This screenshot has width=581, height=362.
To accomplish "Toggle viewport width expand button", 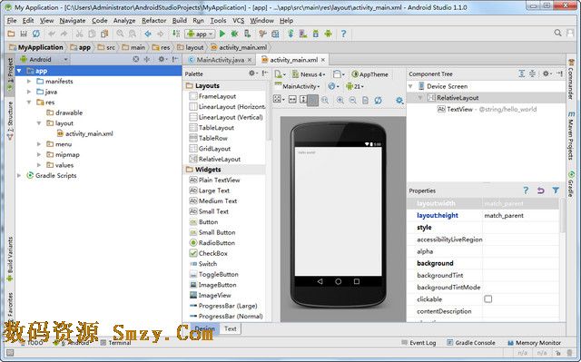I will click(292, 100).
